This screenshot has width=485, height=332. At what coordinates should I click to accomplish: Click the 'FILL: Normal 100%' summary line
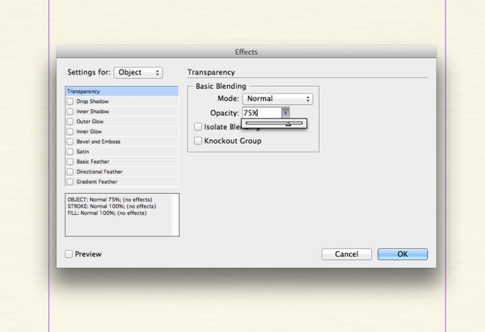pos(107,213)
